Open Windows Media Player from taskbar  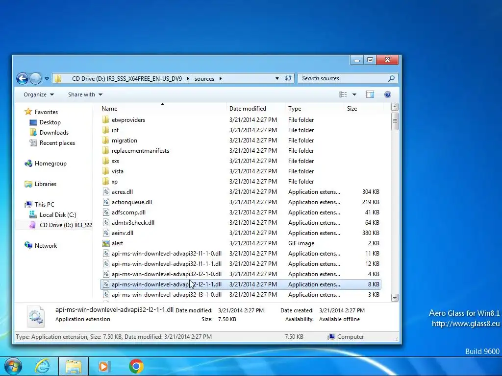pyautogui.click(x=103, y=366)
